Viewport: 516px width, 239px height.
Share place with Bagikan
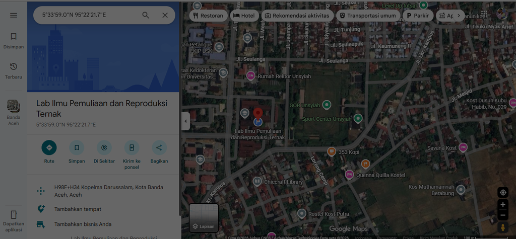tap(159, 152)
